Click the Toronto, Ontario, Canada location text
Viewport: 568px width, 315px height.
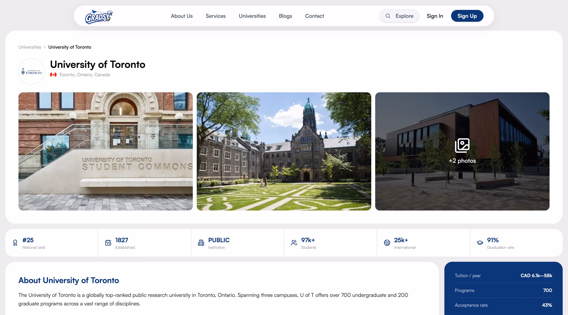click(x=85, y=75)
